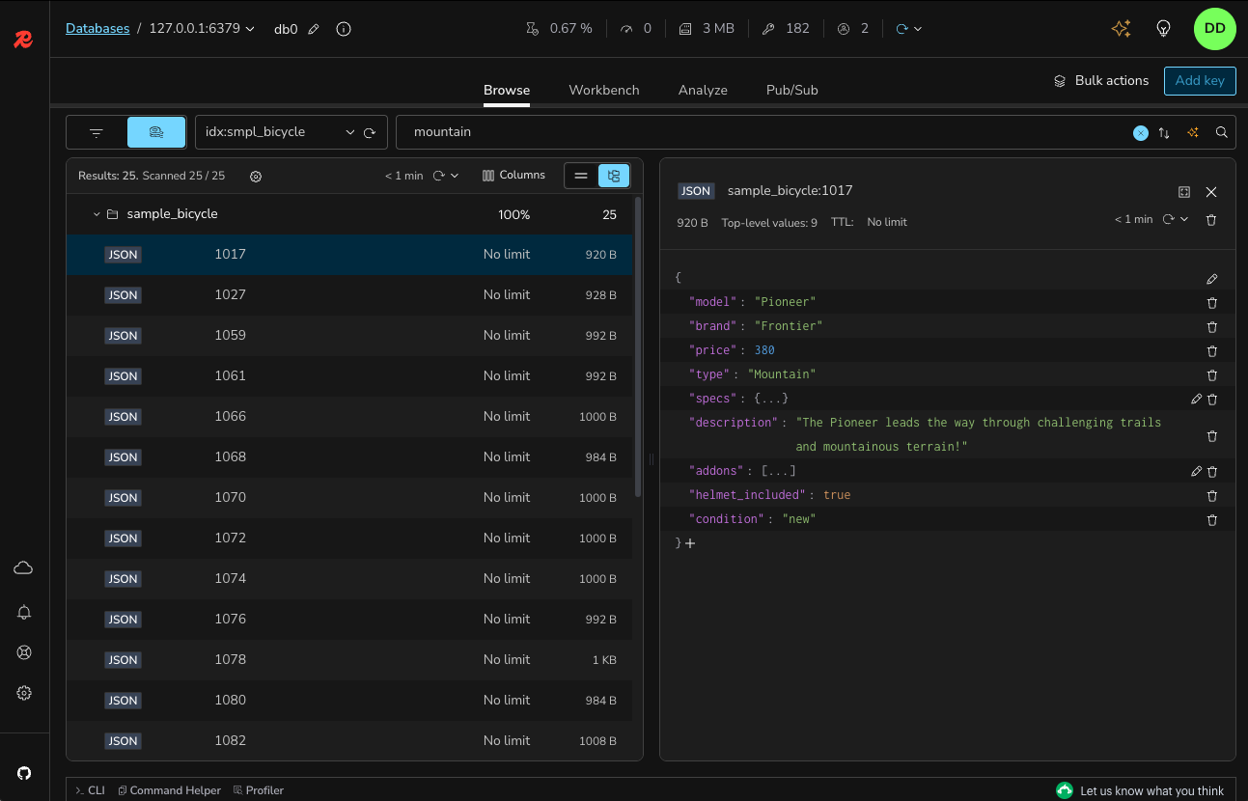The width and height of the screenshot is (1248, 801).
Task: Delete the "price" field with trash icon
Action: [x=1212, y=350]
